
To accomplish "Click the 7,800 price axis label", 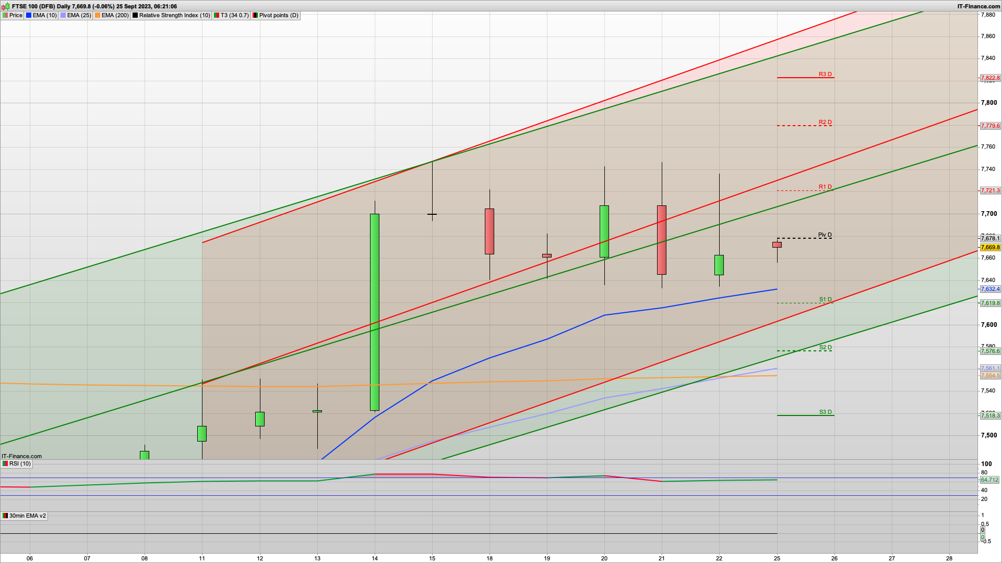I will [x=989, y=103].
